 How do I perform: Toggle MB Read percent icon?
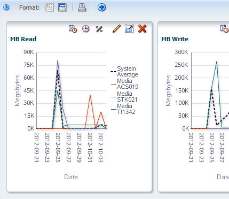[x=99, y=29]
